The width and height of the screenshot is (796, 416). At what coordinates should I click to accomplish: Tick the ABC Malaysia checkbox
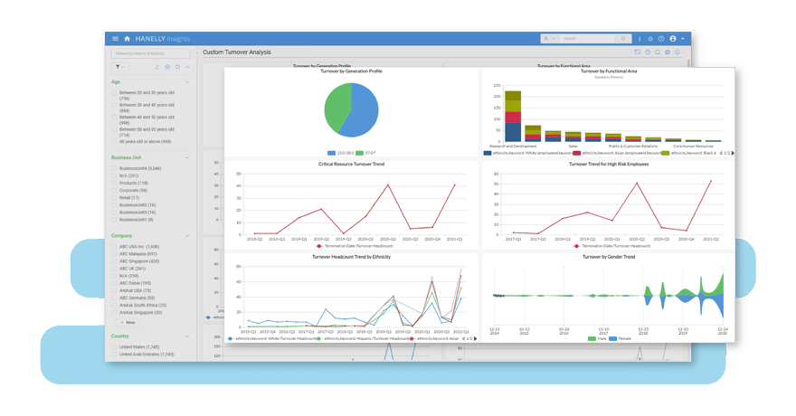[115, 253]
